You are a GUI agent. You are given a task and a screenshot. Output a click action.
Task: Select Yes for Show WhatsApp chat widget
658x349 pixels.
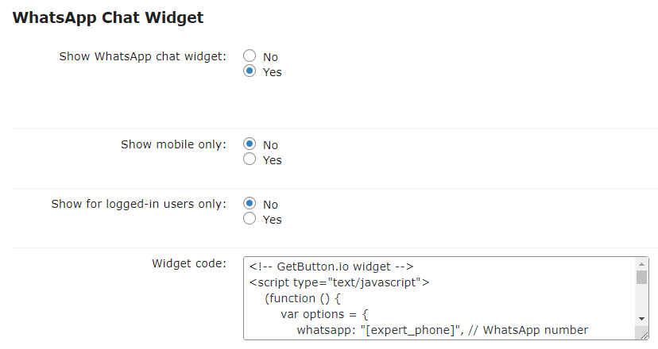point(250,71)
